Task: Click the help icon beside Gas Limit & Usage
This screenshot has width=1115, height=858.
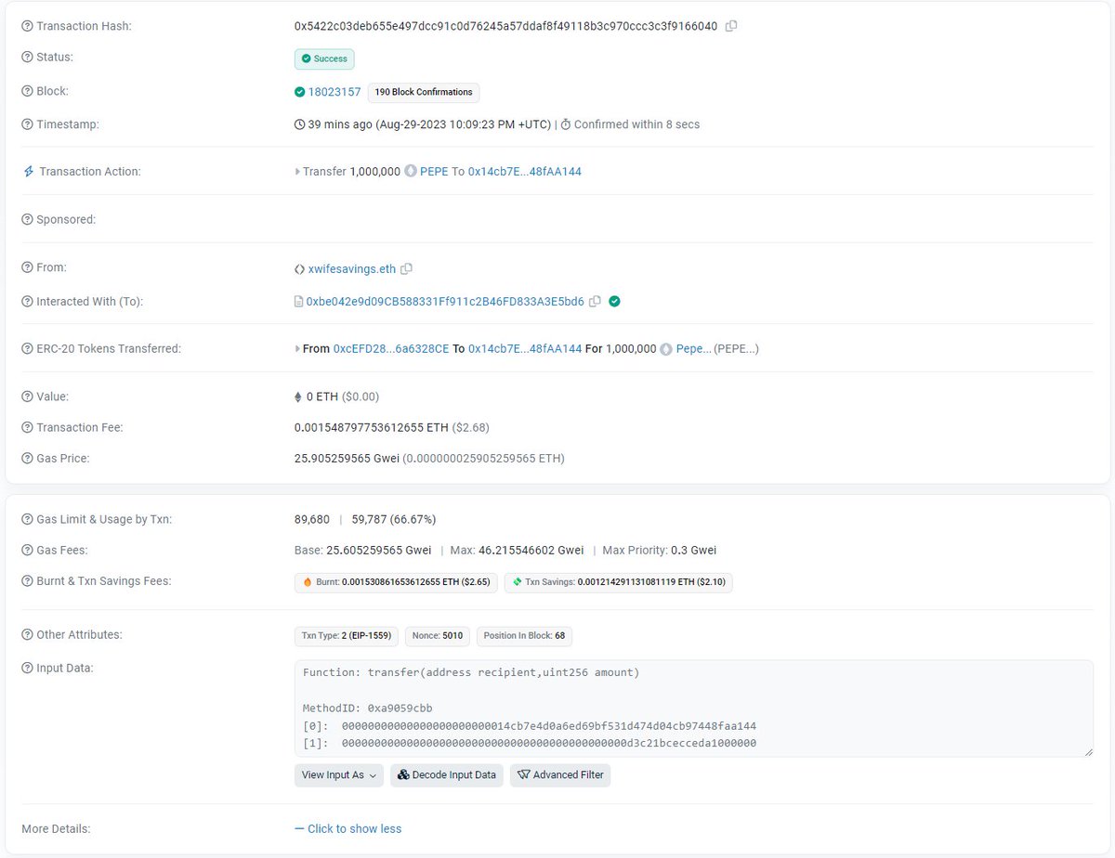Action: pos(27,519)
